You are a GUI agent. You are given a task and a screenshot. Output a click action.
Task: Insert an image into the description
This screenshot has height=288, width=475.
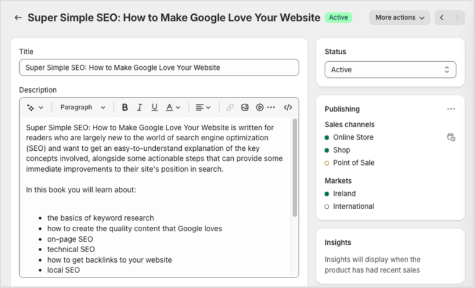[245, 108]
